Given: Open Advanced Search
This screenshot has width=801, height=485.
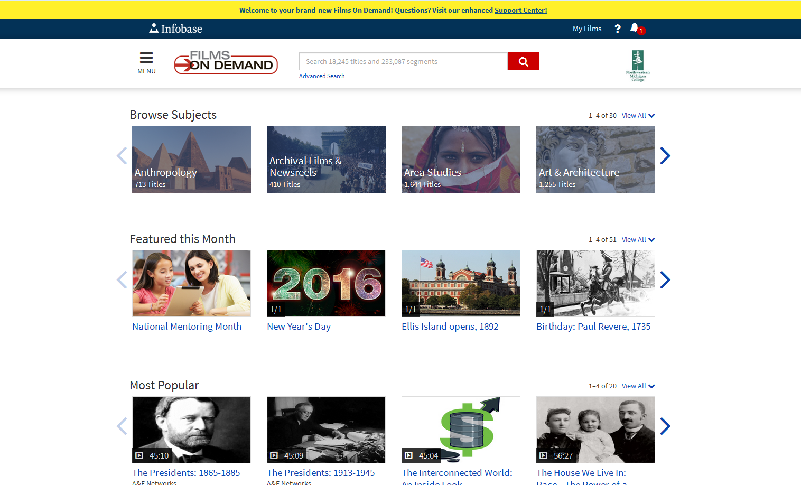Looking at the screenshot, I should [x=322, y=76].
